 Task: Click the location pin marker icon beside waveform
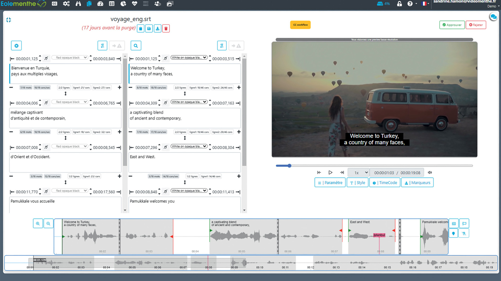pos(454,233)
